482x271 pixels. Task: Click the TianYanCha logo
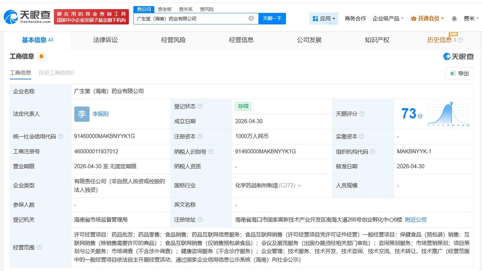(x=27, y=17)
